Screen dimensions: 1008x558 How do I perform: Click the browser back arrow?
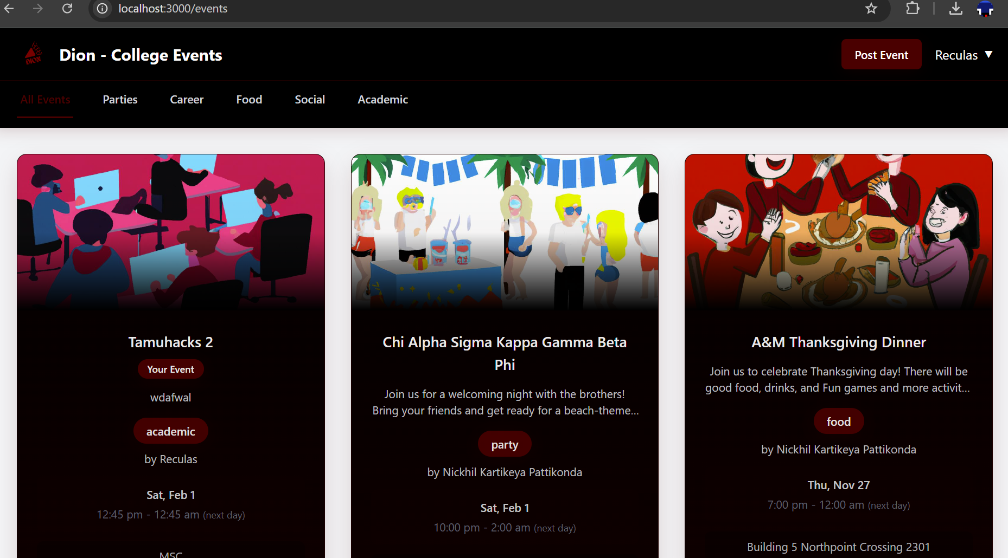coord(9,9)
